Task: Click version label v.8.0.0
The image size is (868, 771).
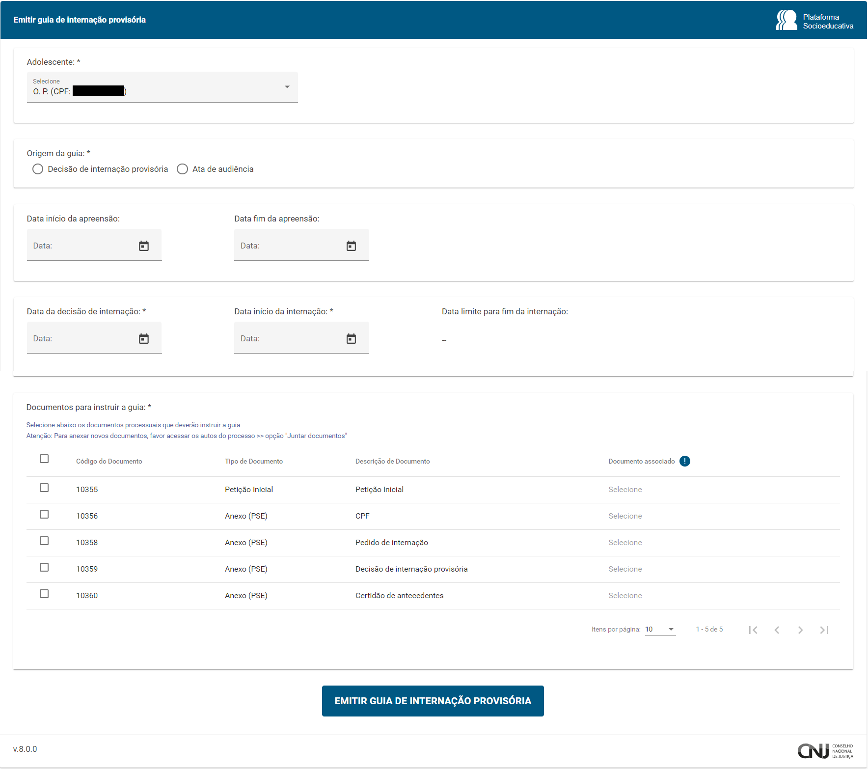Action: [x=25, y=749]
